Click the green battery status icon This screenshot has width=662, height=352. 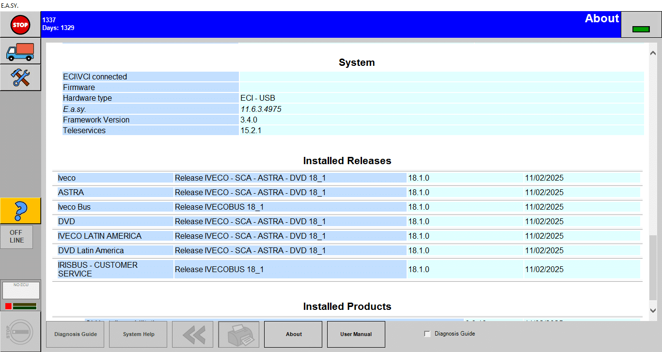[641, 28]
